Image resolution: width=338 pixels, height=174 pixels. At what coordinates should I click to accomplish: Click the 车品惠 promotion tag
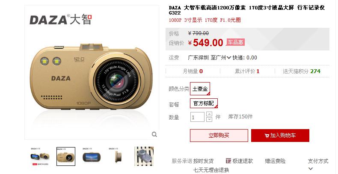[236, 42]
